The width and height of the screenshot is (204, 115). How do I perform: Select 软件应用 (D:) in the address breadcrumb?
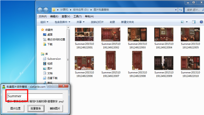(x=81, y=10)
